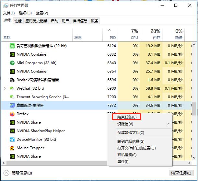Click the Mini Programs green icon
This screenshot has width=198, height=181.
click(x=12, y=63)
